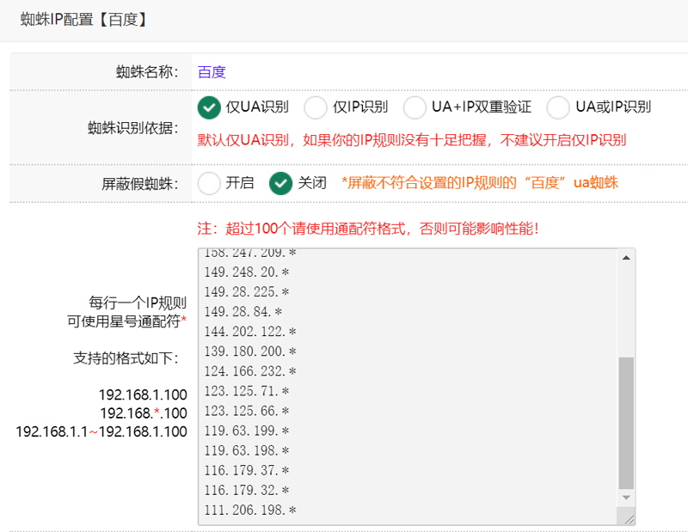Click the IP list scrollbar up arrow
The height and width of the screenshot is (532, 688).
point(626,258)
